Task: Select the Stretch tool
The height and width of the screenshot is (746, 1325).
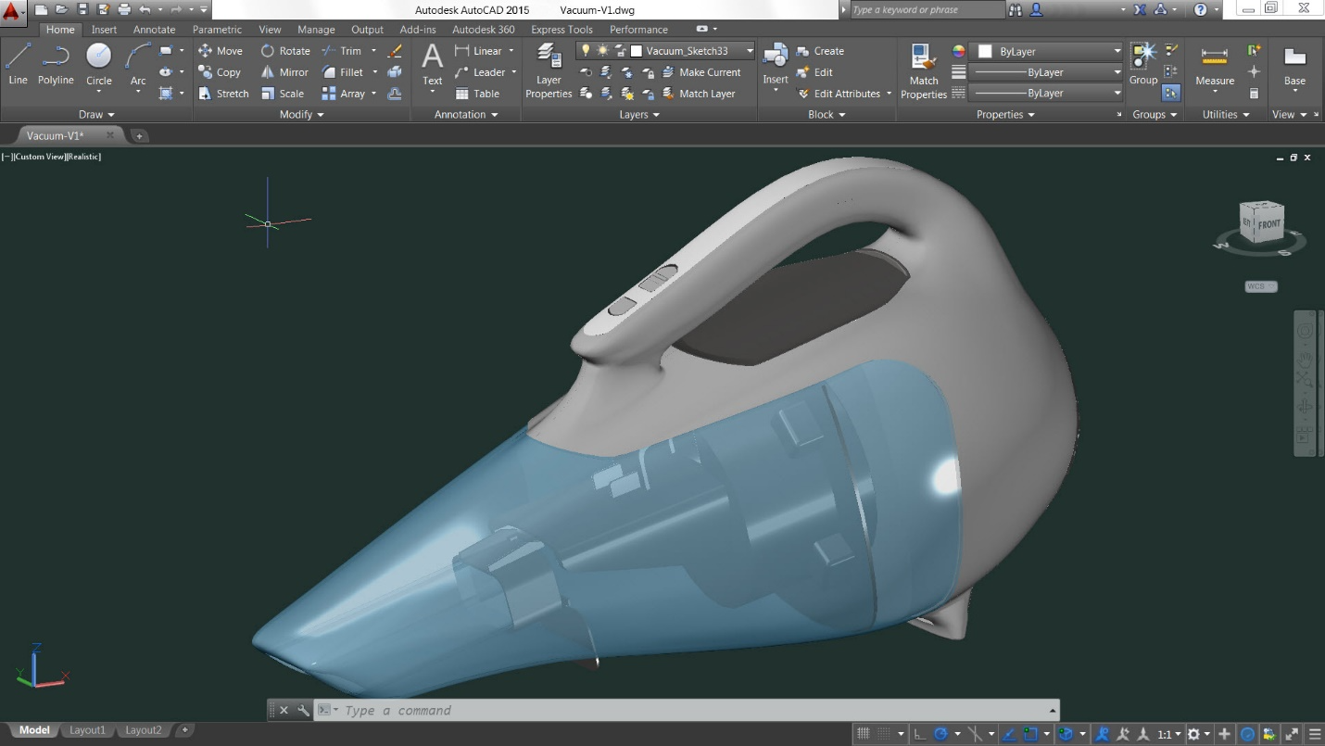Action: point(223,93)
